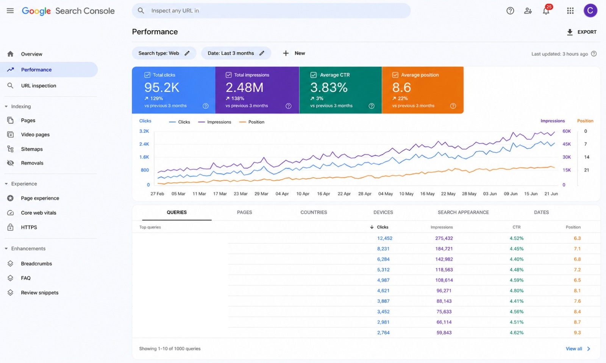Open the Google apps grid icon
The image size is (606, 363).
pyautogui.click(x=570, y=11)
